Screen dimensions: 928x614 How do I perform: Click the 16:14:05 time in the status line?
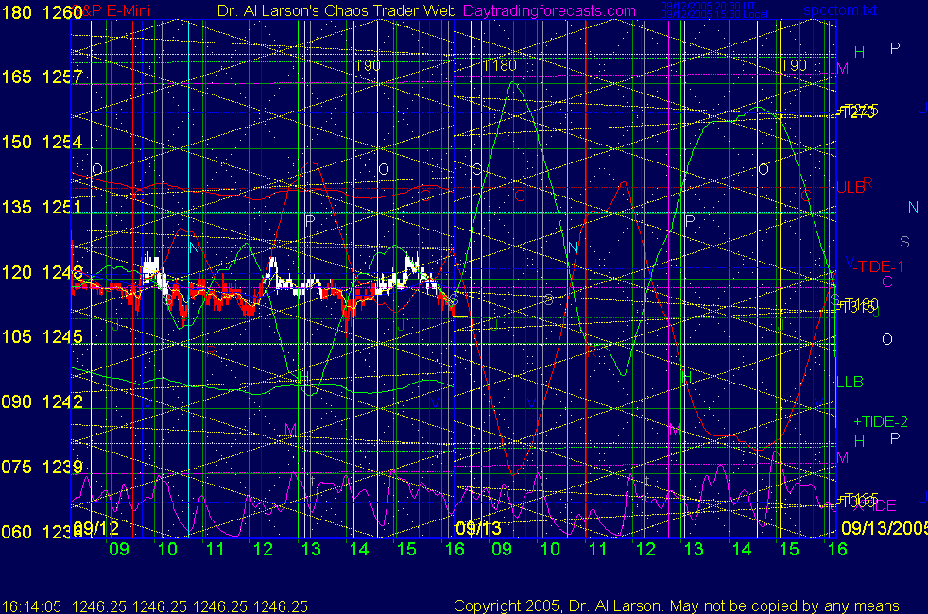[31, 606]
